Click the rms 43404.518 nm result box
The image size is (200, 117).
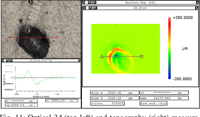pyautogui.click(x=21, y=105)
